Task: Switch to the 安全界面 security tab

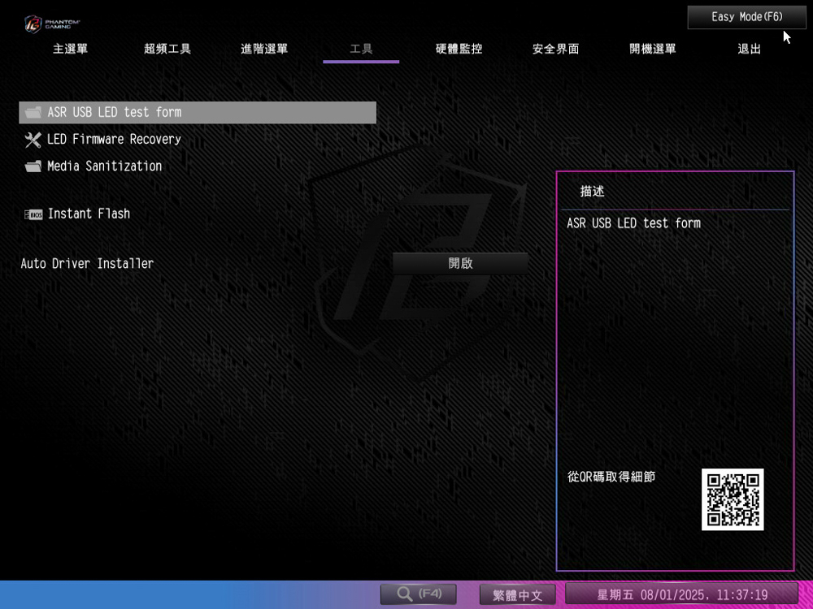Action: click(x=555, y=49)
